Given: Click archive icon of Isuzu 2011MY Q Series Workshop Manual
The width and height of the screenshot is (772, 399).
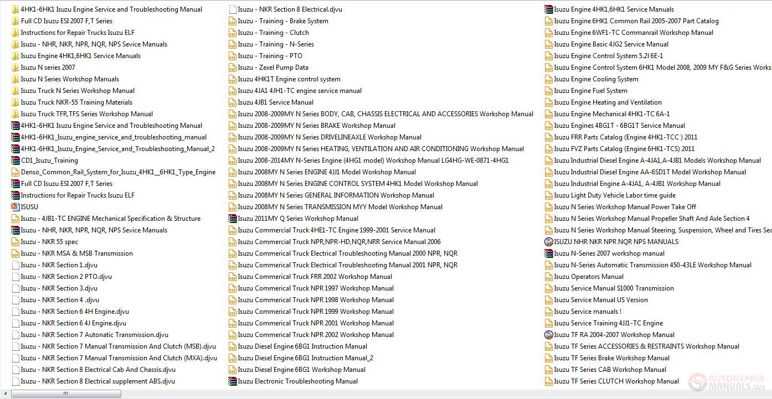Looking at the screenshot, I should (x=233, y=219).
